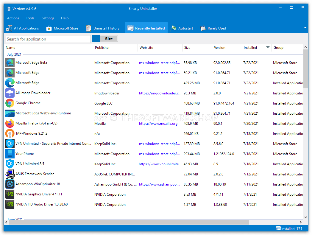Open Your Phone ms-windows-store link

[159, 154]
